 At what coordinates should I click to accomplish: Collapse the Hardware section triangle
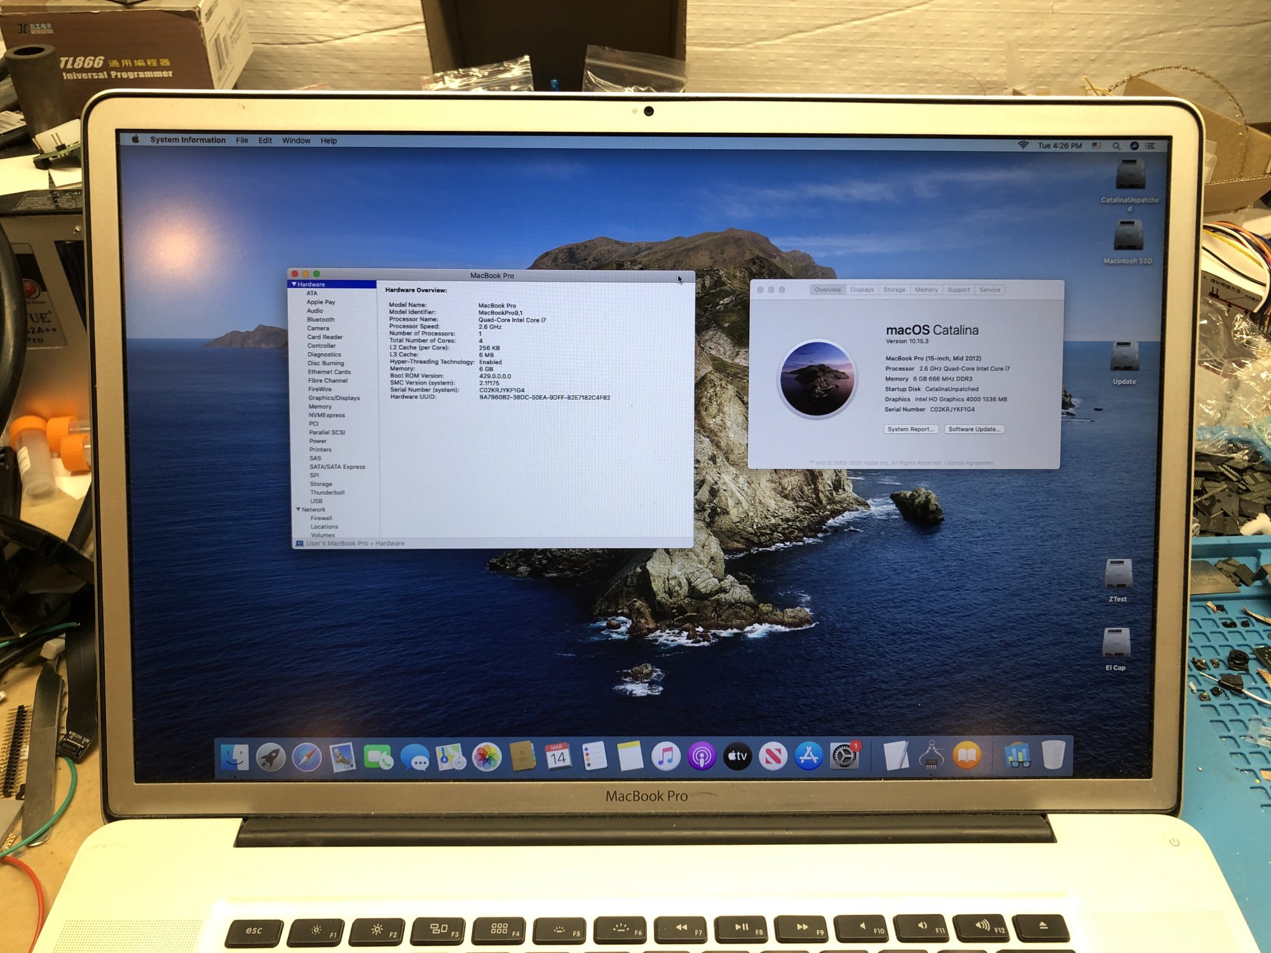[294, 284]
